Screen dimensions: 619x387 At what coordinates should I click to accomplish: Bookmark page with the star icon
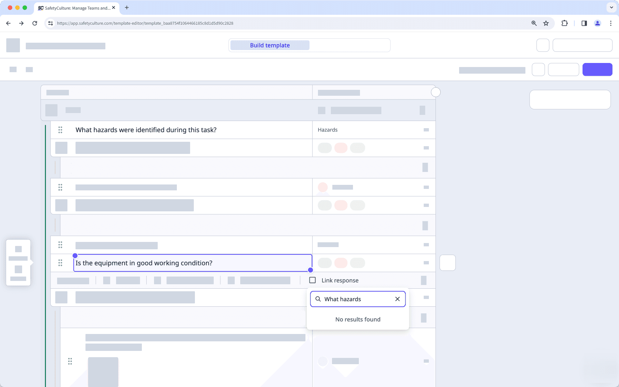(x=546, y=23)
